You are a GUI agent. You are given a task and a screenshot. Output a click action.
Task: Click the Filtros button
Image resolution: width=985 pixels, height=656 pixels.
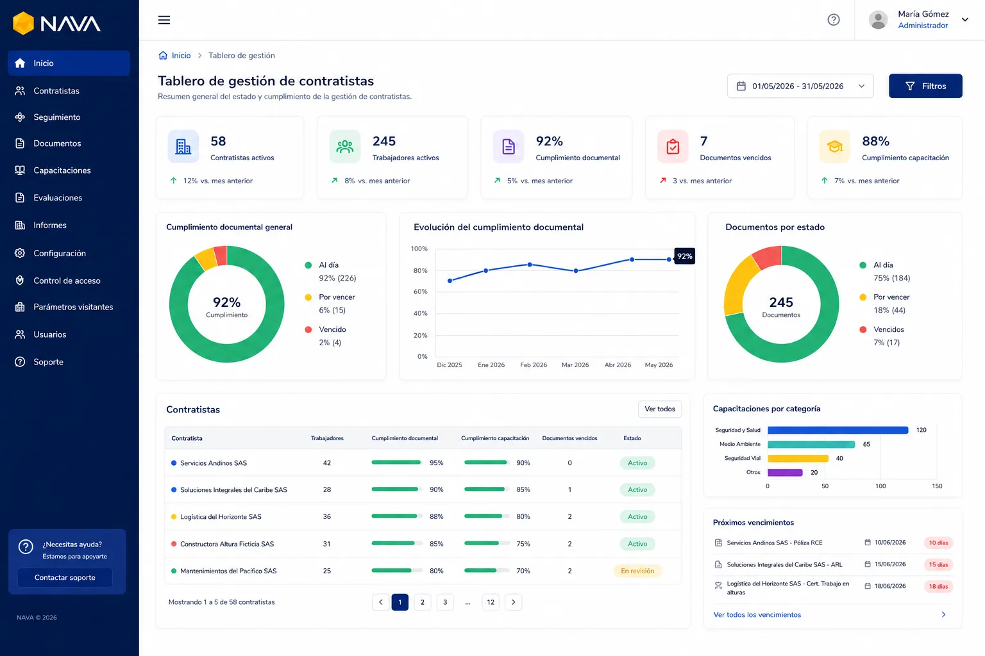pos(925,86)
